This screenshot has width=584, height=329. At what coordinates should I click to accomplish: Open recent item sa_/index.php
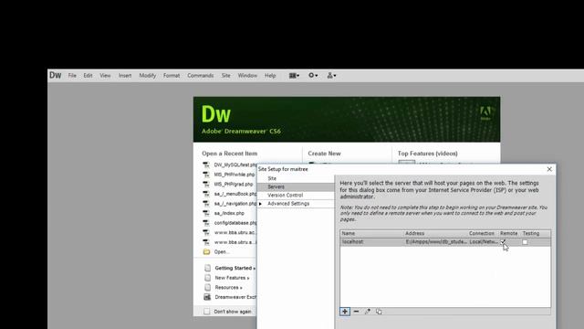pos(229,213)
